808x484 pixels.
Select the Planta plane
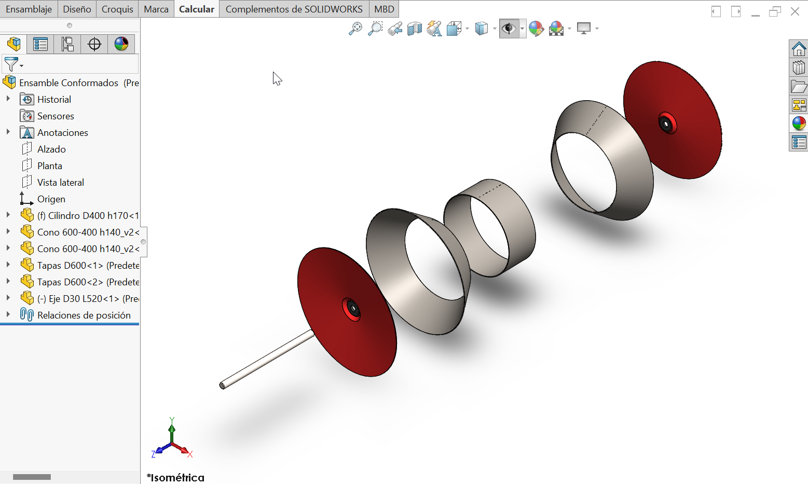click(x=50, y=166)
